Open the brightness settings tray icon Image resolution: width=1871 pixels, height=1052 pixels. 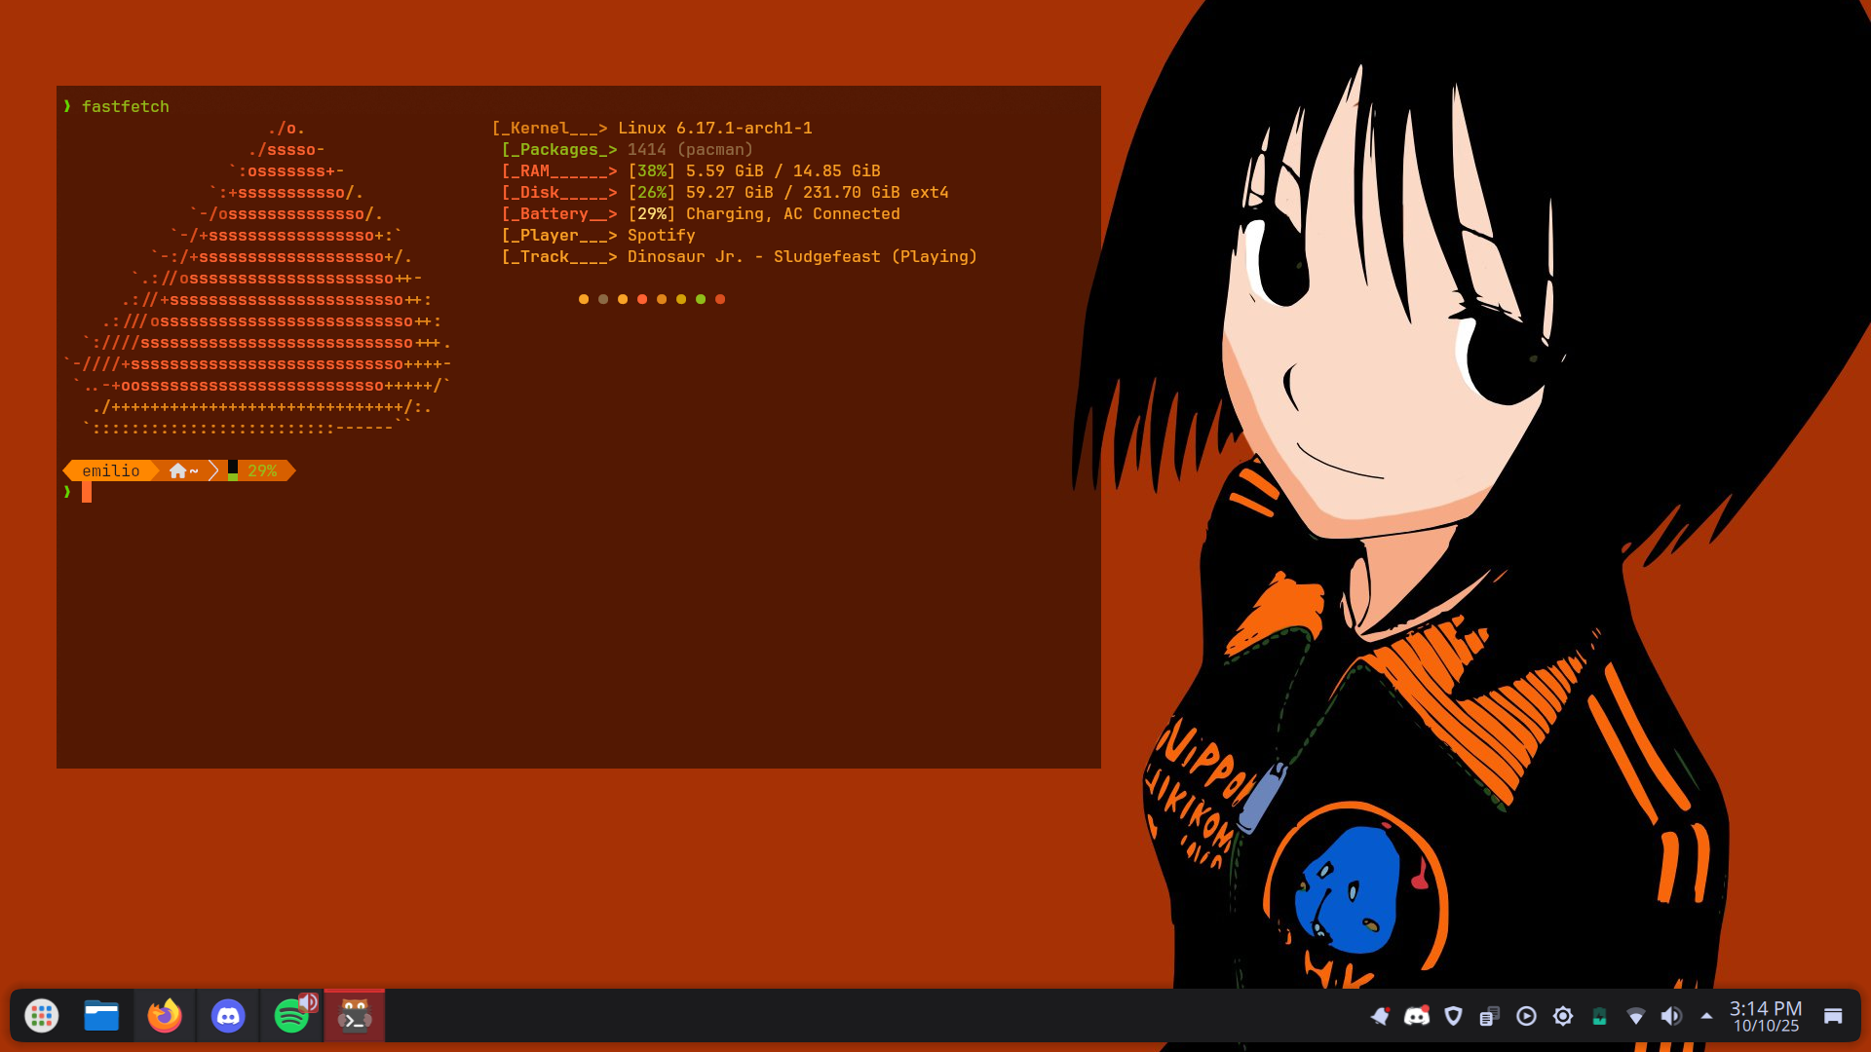click(1563, 1016)
